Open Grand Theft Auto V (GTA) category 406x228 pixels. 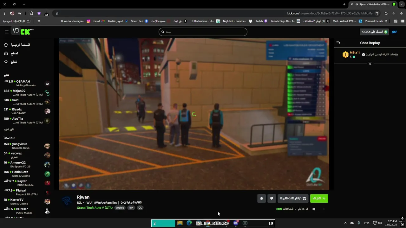[x=95, y=208]
